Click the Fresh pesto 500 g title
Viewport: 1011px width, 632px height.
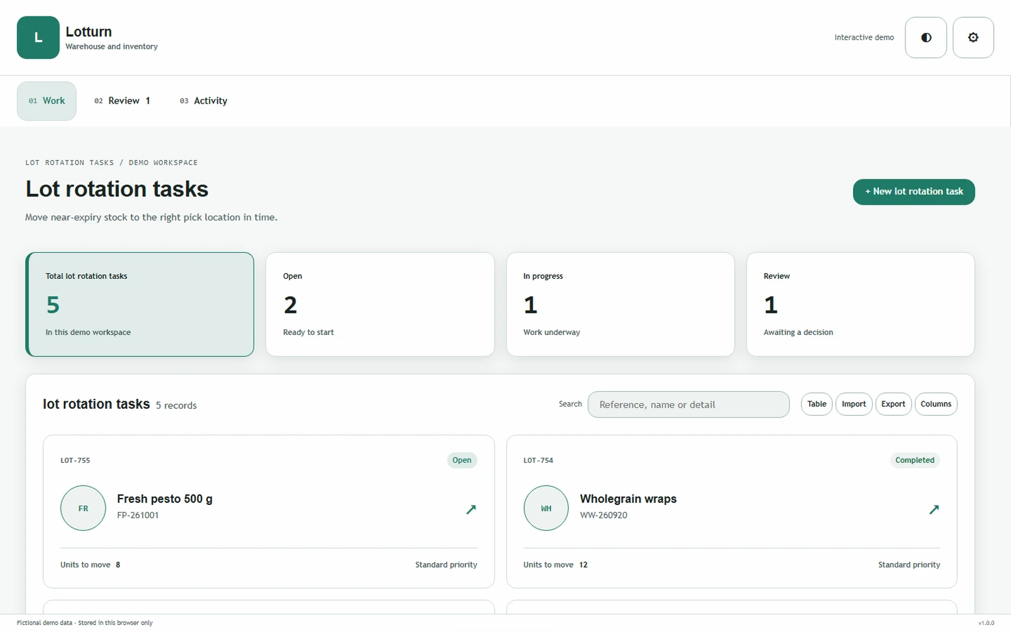point(164,499)
